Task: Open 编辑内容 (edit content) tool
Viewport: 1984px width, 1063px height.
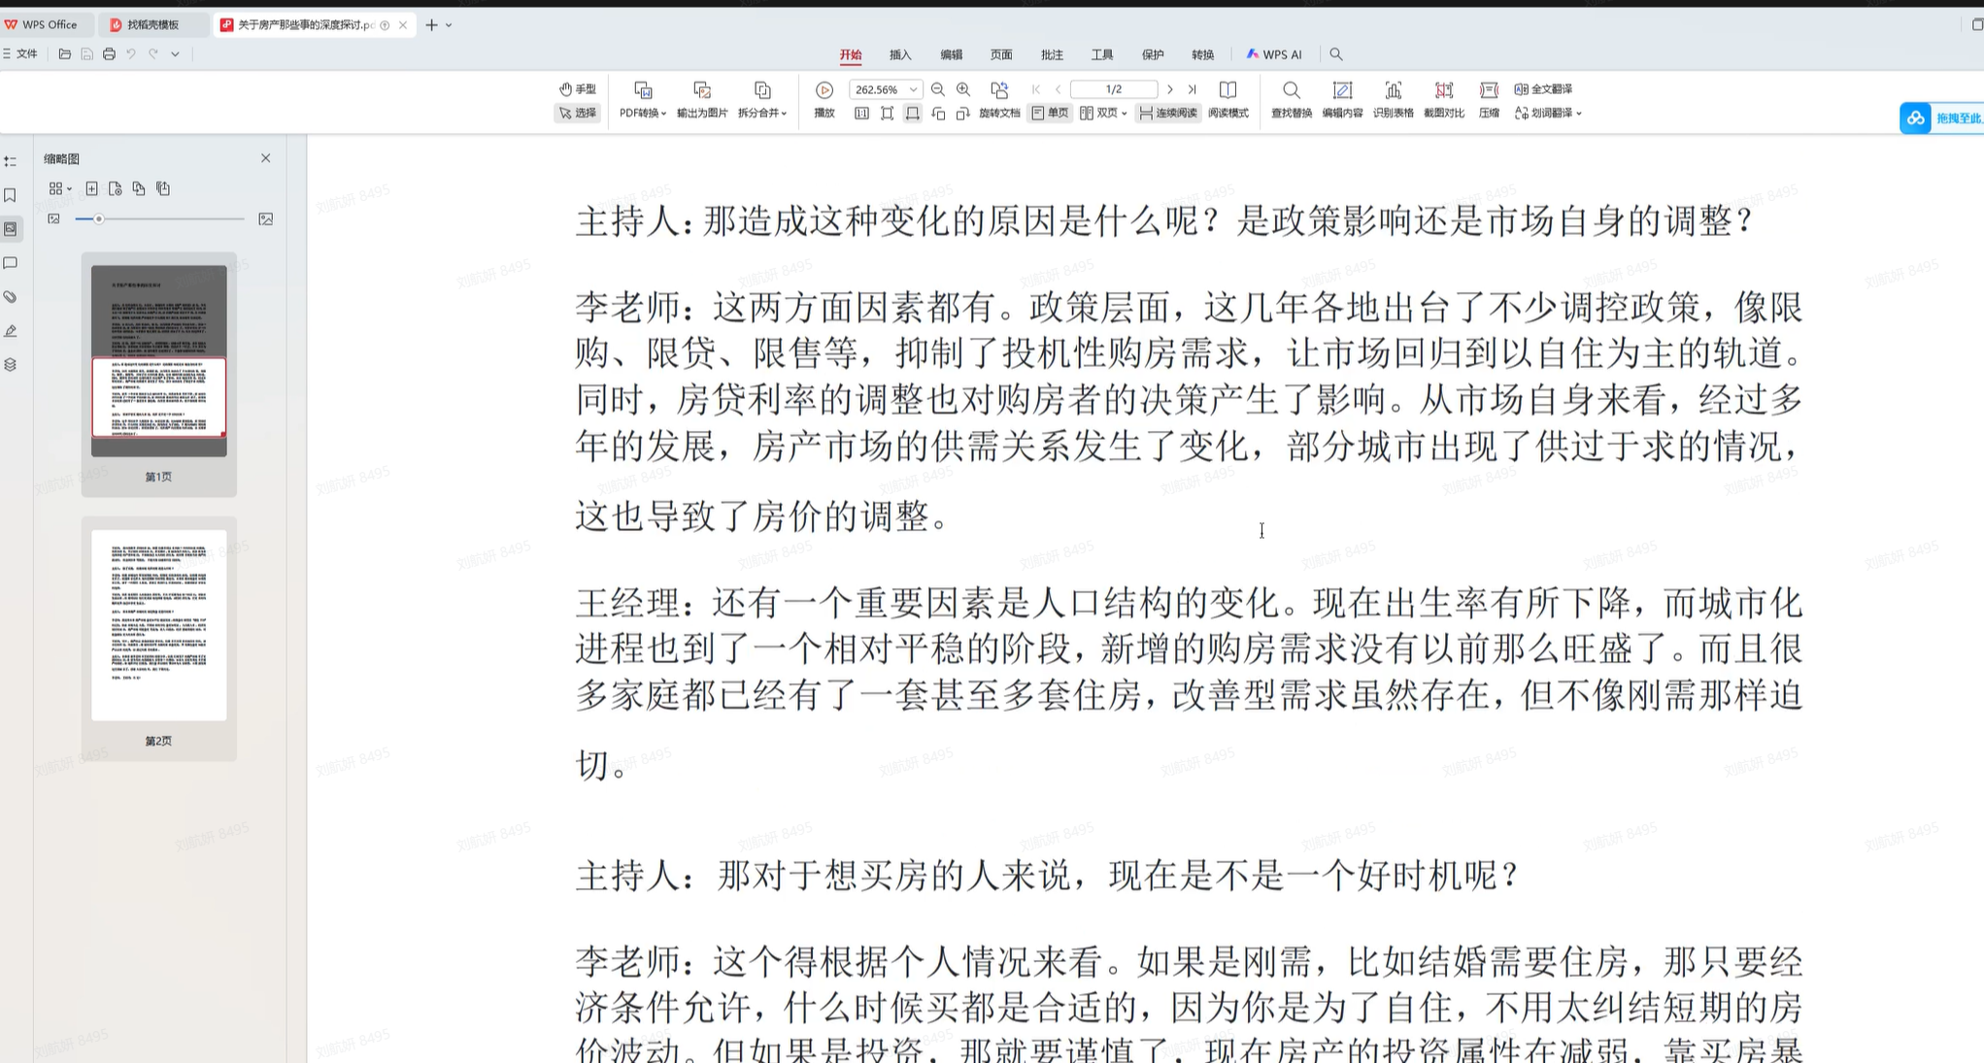Action: pyautogui.click(x=1342, y=101)
